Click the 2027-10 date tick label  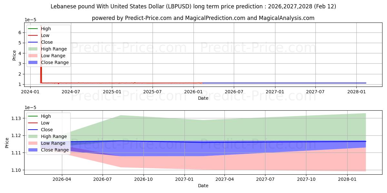[x=306, y=179]
